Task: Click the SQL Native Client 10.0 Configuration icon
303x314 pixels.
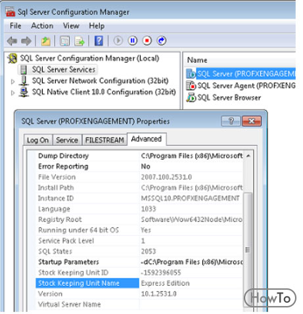Action: [x=24, y=92]
